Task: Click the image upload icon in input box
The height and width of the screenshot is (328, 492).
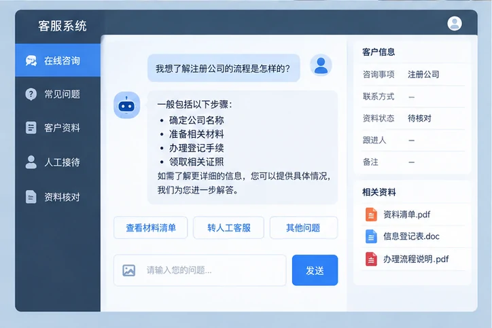Action: coord(128,270)
